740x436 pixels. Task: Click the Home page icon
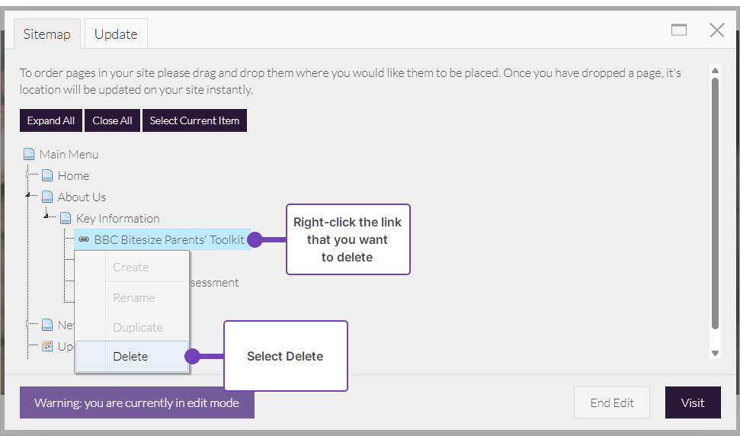pos(47,175)
